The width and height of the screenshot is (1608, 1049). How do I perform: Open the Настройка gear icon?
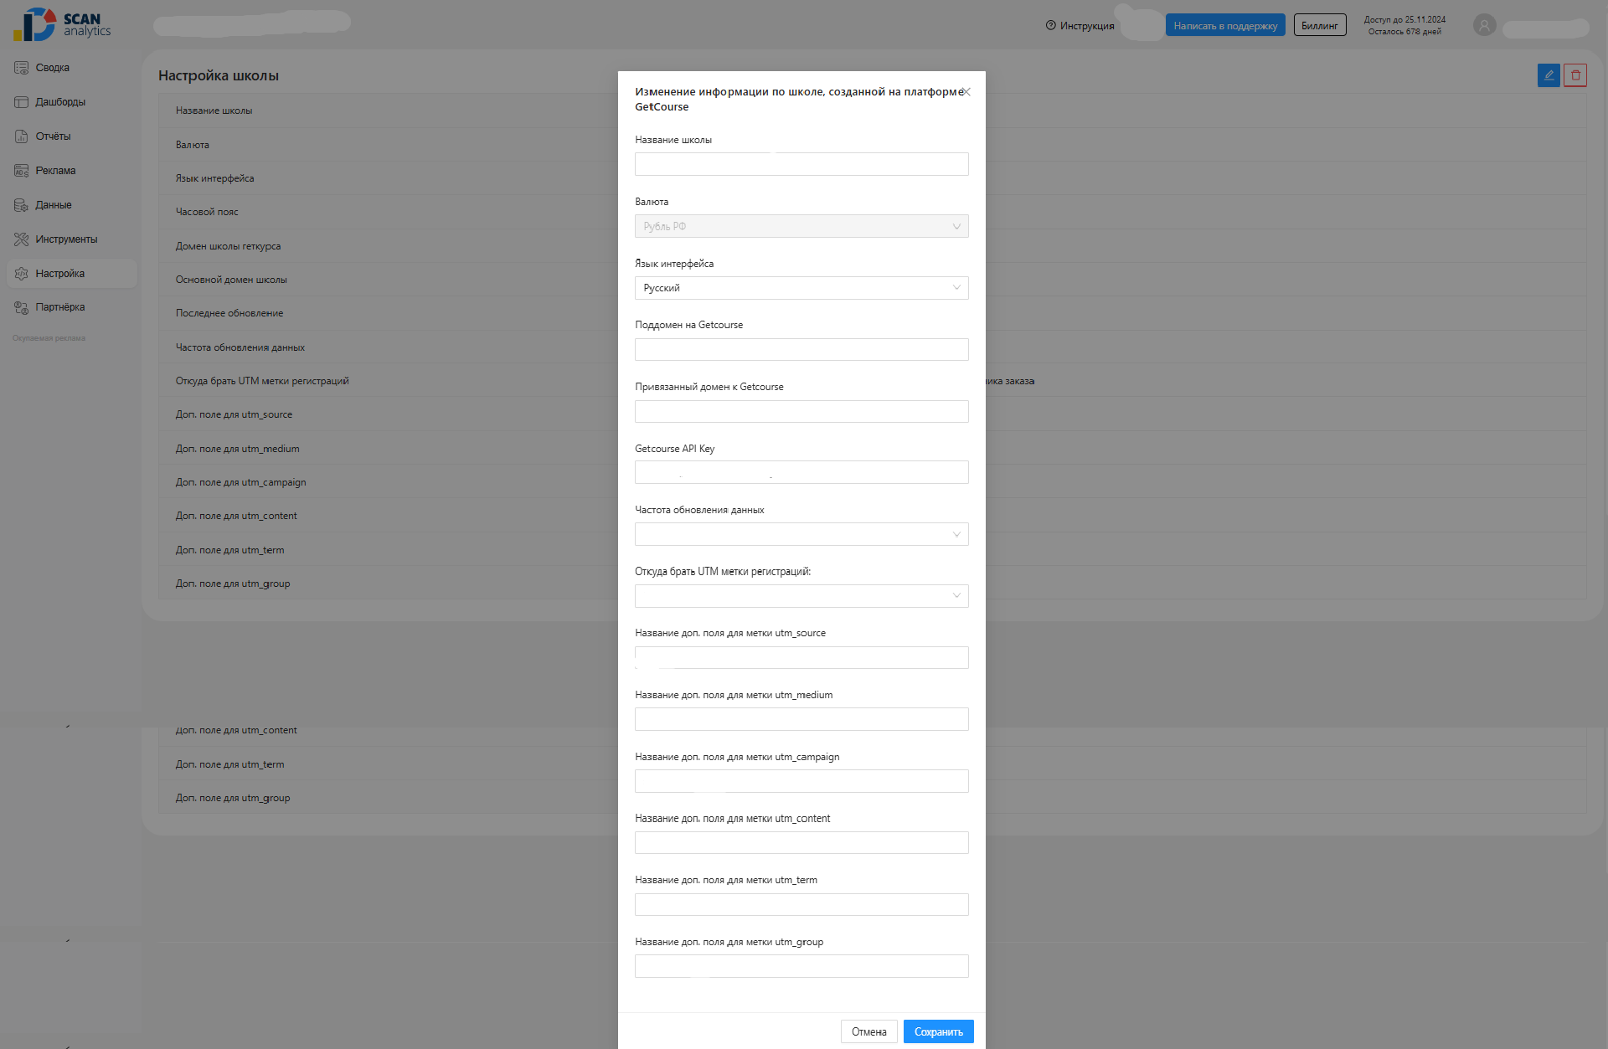[22, 274]
